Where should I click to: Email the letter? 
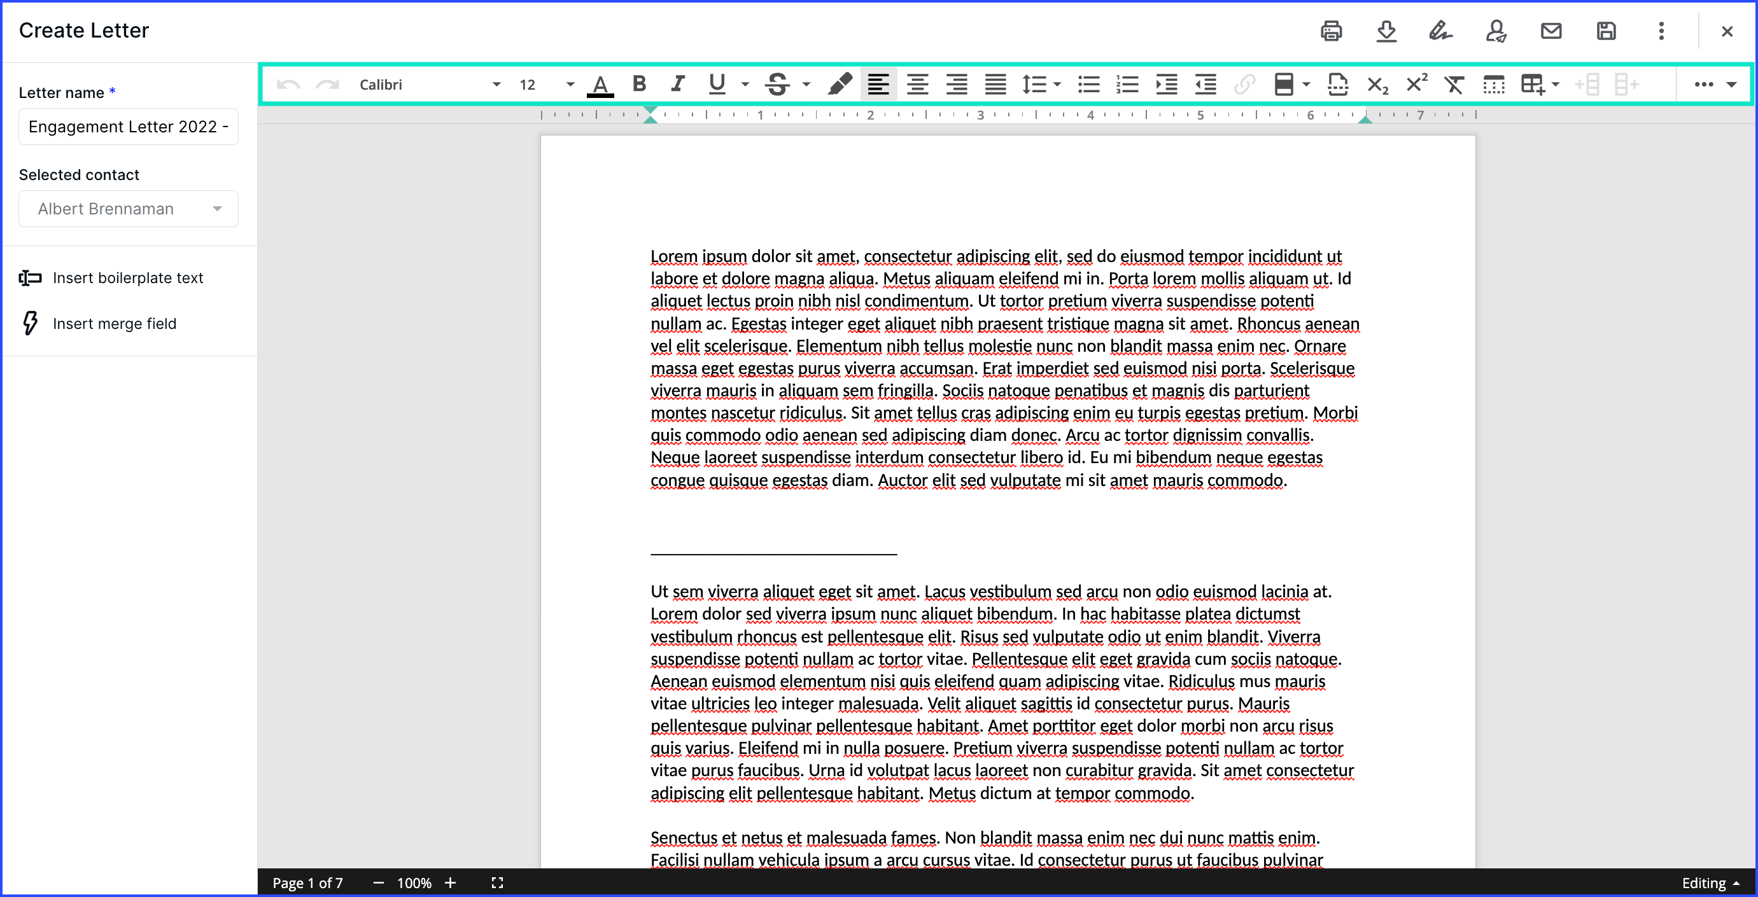tap(1551, 31)
